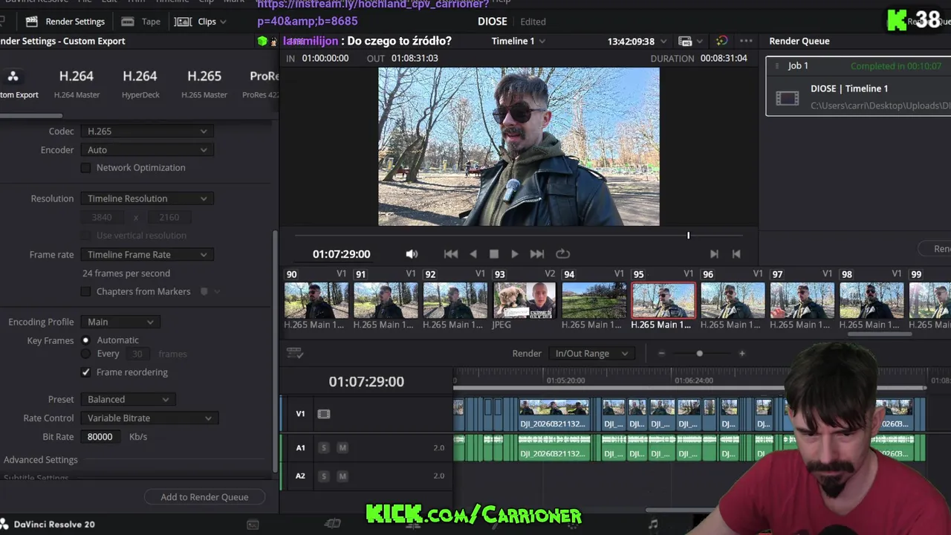The image size is (951, 535).
Task: Jump to first frame in viewer
Action: pos(451,254)
